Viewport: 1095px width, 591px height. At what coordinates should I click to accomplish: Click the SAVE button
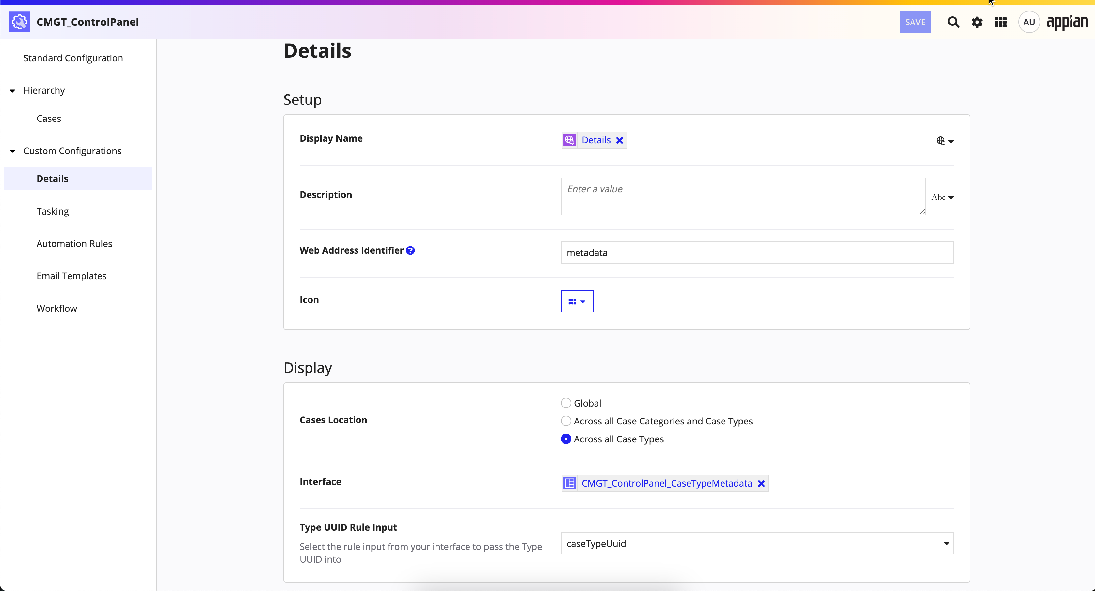point(915,22)
